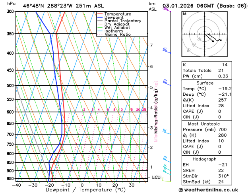Click the 2 km altitude label

click(x=151, y=147)
